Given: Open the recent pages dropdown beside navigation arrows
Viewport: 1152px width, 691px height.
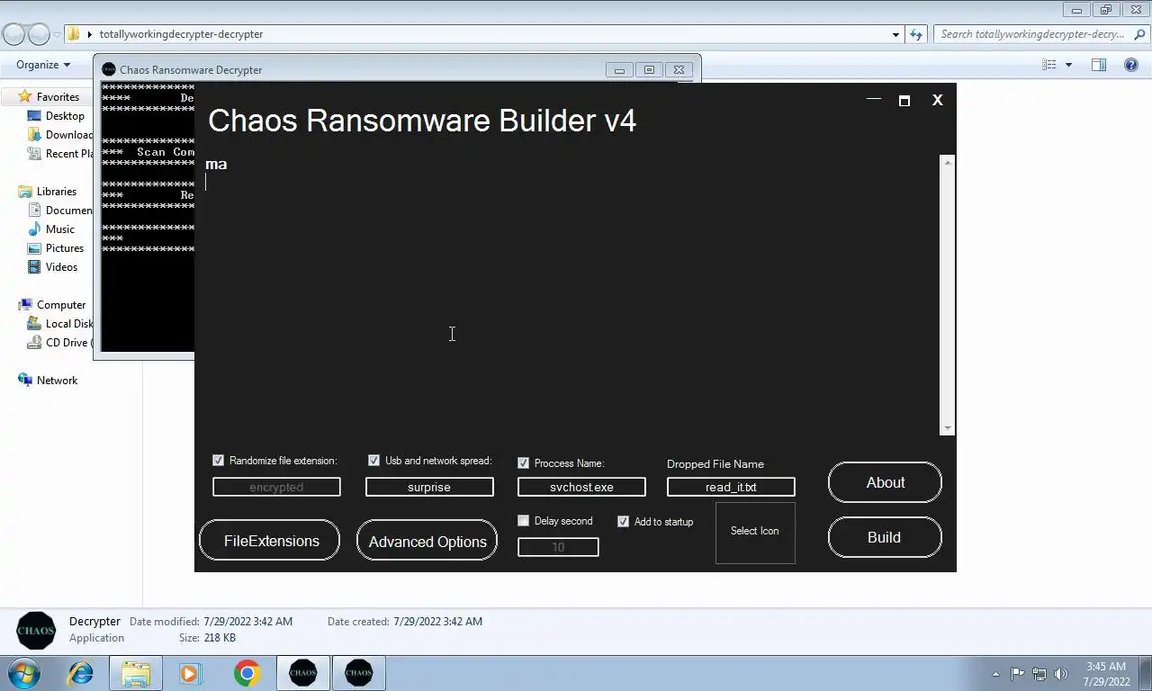Looking at the screenshot, I should [x=57, y=34].
